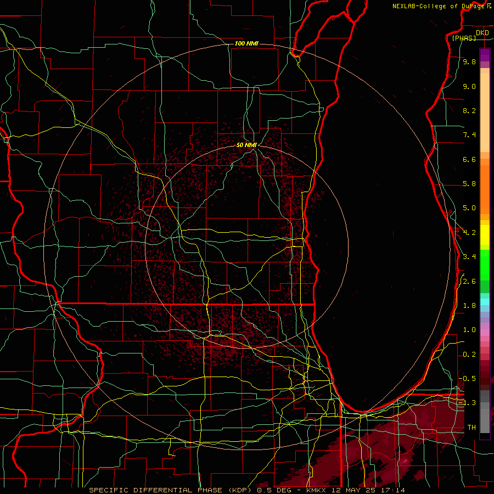Click the "TH" threshold label
This screenshot has height=494, width=494.
pos(471,428)
